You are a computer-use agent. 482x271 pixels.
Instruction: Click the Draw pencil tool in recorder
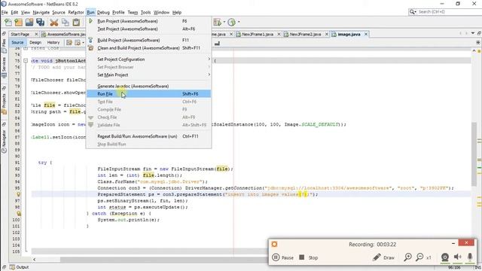click(383, 257)
